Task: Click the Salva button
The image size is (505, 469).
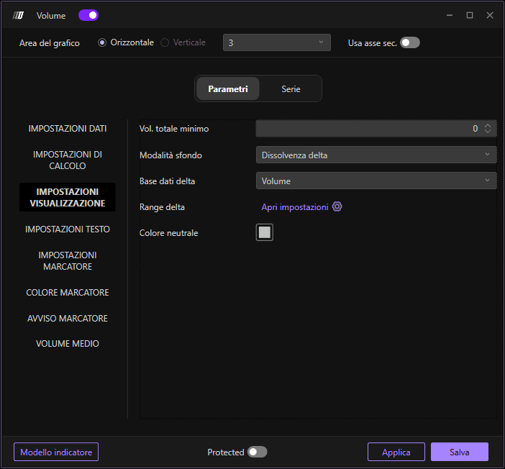Action: (460, 452)
